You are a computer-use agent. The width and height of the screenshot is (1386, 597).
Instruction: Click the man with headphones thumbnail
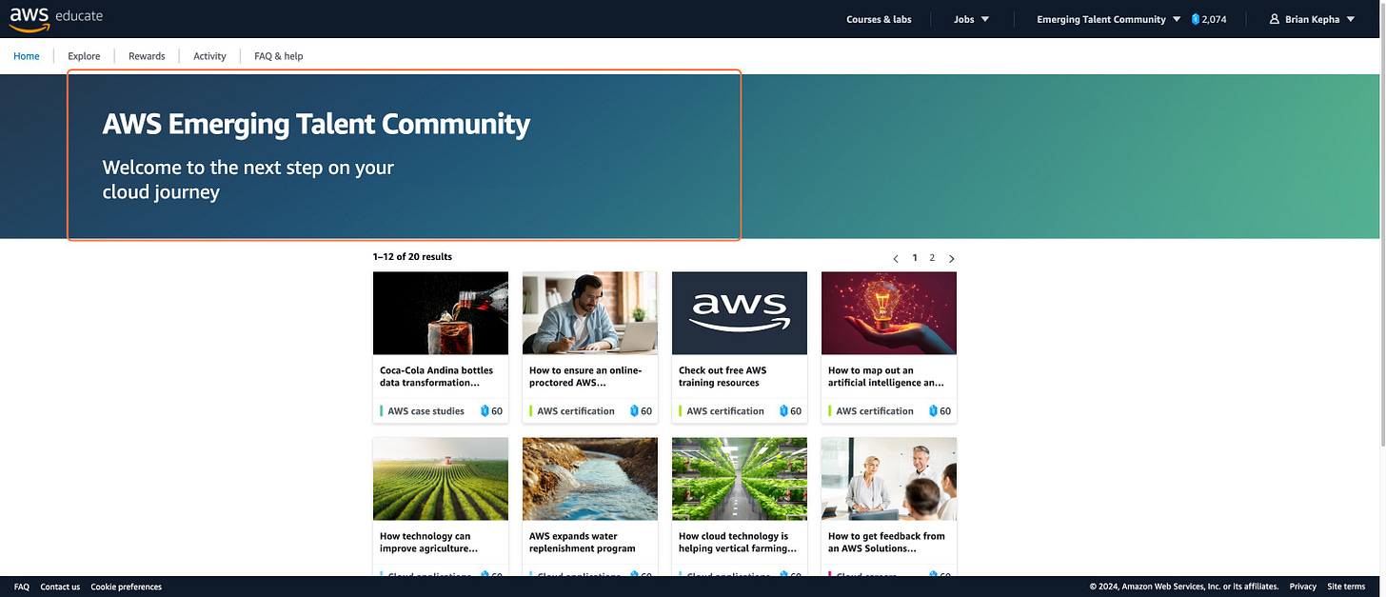590,313
